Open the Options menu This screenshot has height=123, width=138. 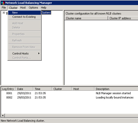(x=33, y=8)
